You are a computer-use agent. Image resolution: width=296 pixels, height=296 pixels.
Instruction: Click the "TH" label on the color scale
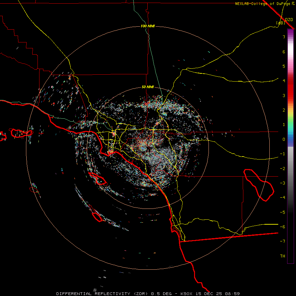tap(283, 256)
